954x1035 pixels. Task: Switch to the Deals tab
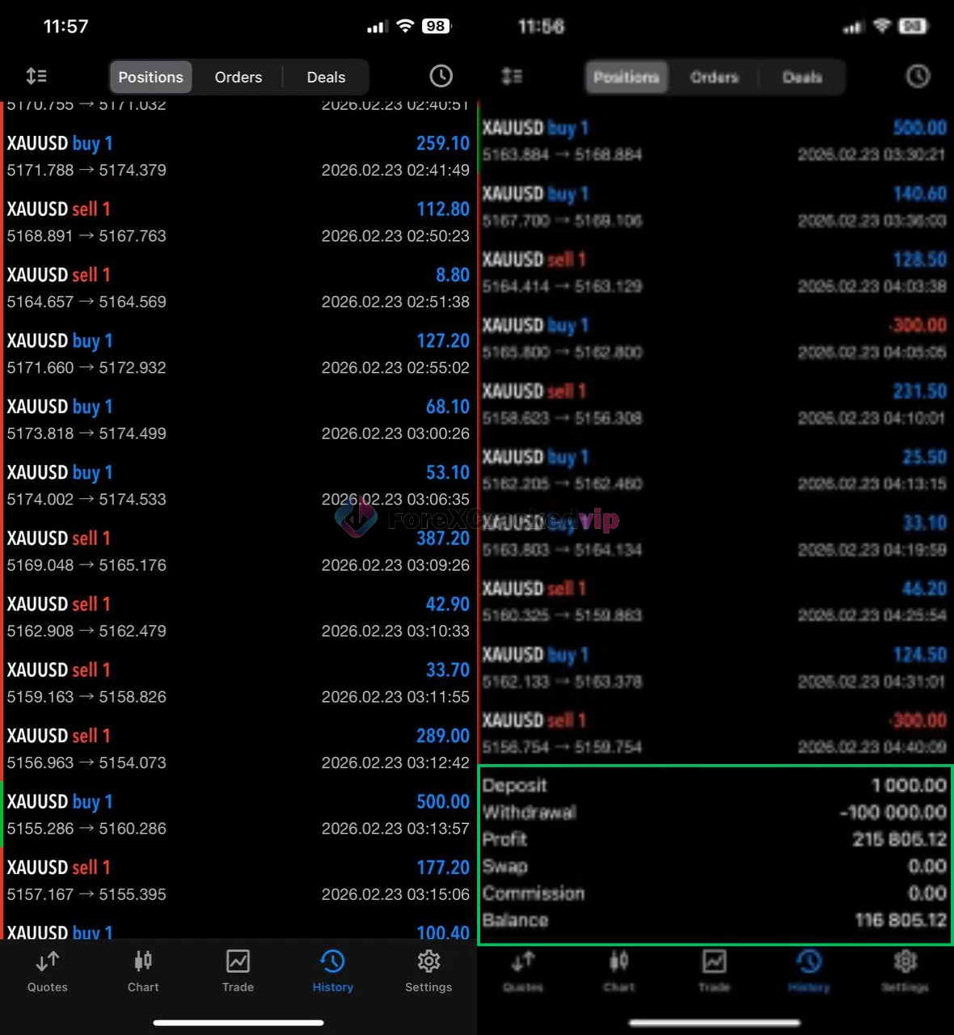[x=325, y=77]
